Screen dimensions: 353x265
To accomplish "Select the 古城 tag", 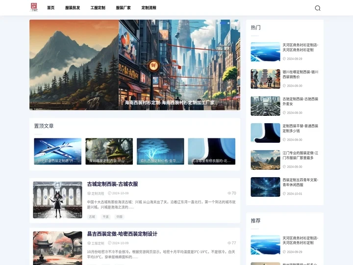I will tap(92, 216).
